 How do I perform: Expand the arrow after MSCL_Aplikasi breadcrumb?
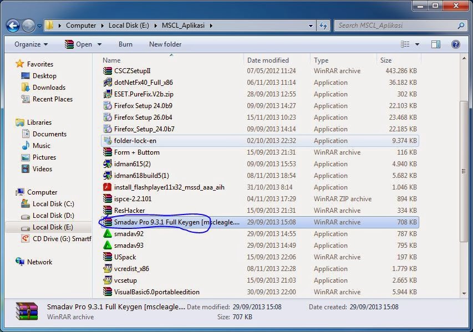(x=211, y=25)
